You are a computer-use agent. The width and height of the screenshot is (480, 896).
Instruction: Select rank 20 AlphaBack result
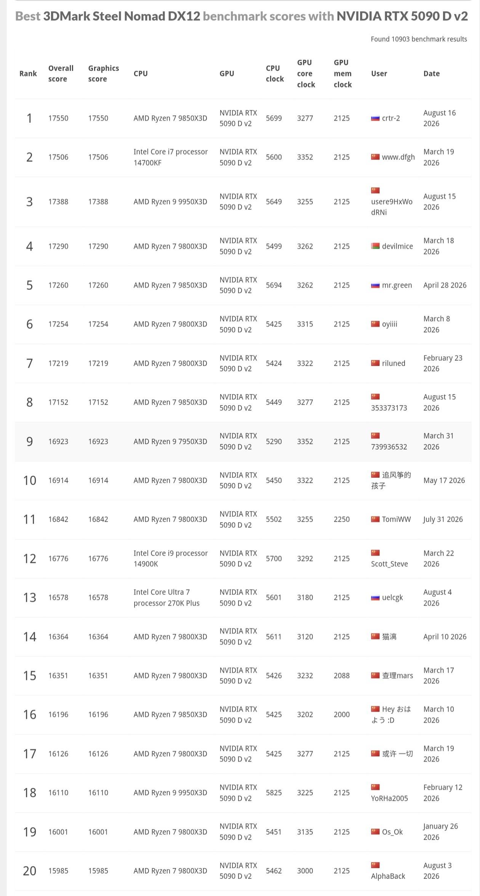tap(243, 871)
